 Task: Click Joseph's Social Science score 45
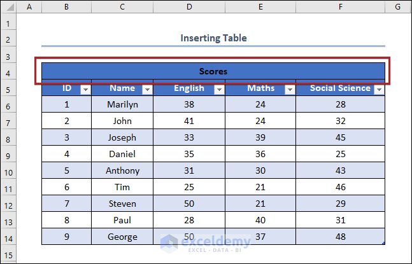pos(341,137)
